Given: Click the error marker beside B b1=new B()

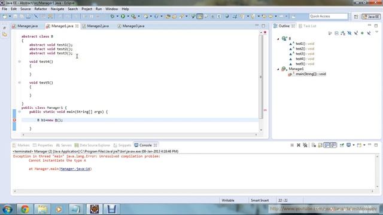Looking at the screenshot, I should (14, 120).
